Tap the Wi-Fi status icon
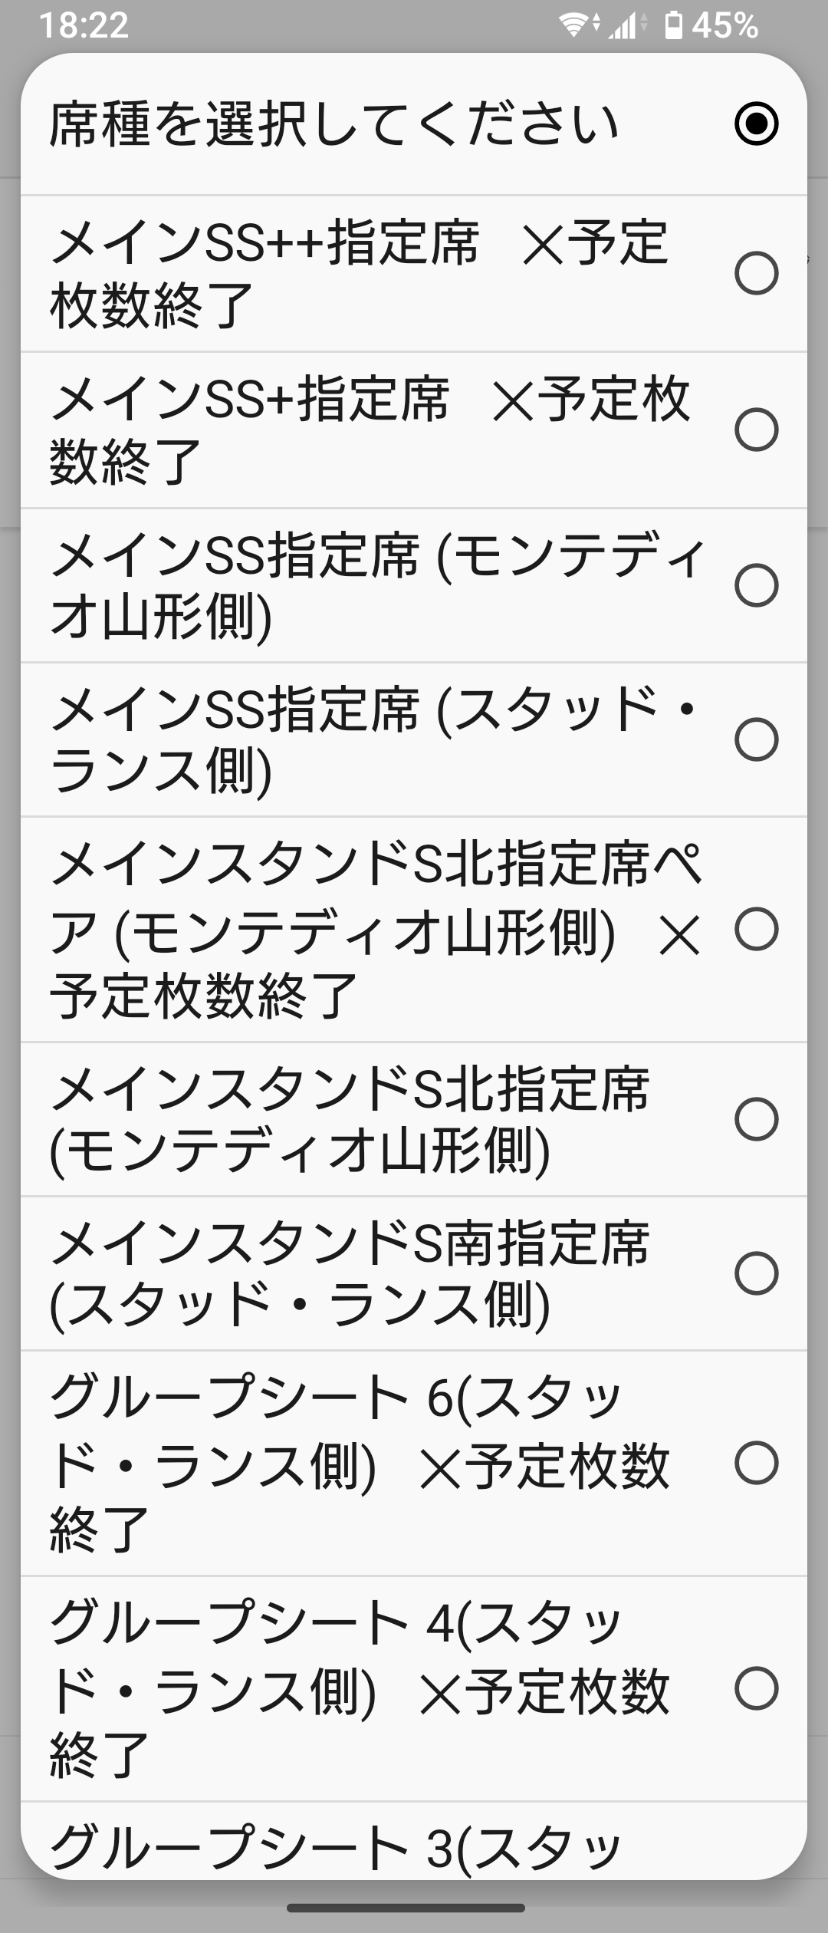This screenshot has height=1933, width=828. tap(574, 25)
